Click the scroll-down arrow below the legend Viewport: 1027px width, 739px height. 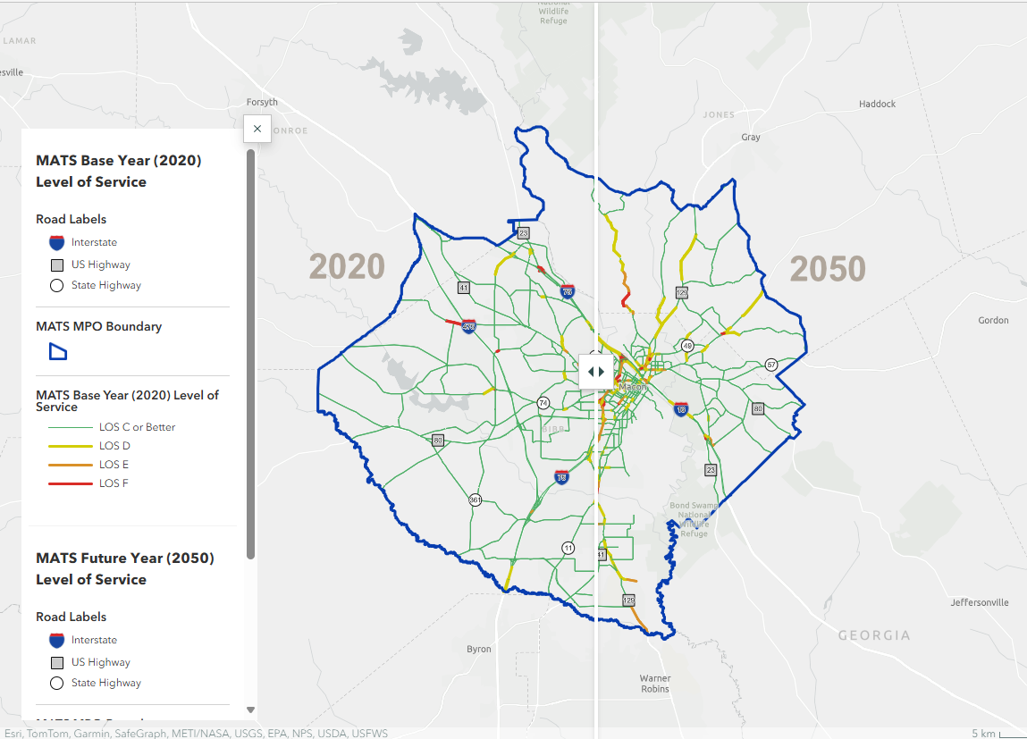[x=250, y=710]
